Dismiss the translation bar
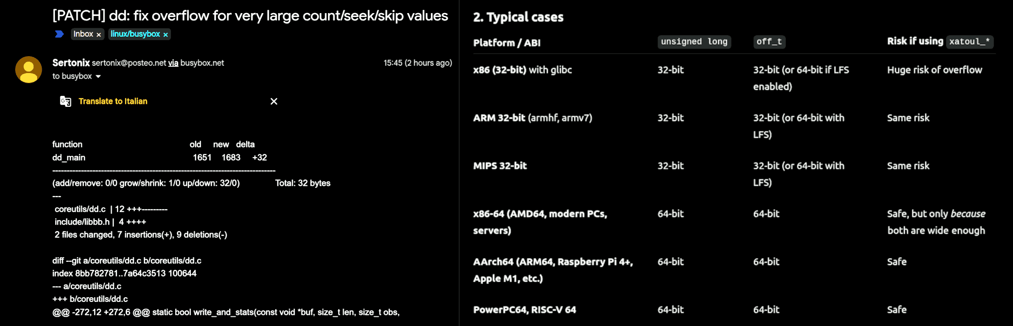Screen dimensions: 1013x326 tap(274, 101)
